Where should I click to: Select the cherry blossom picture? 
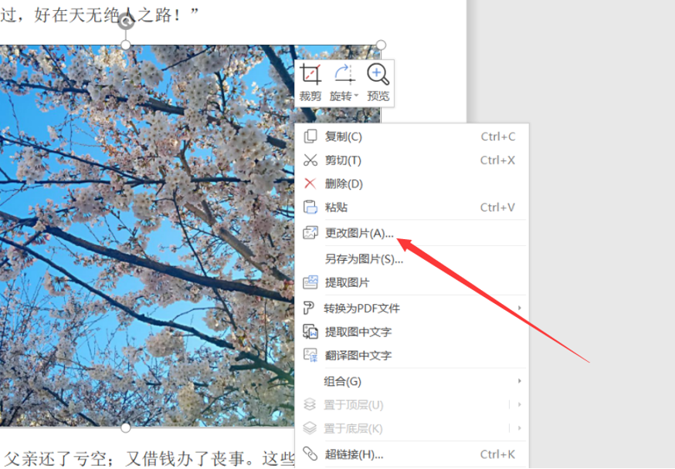tap(147, 235)
